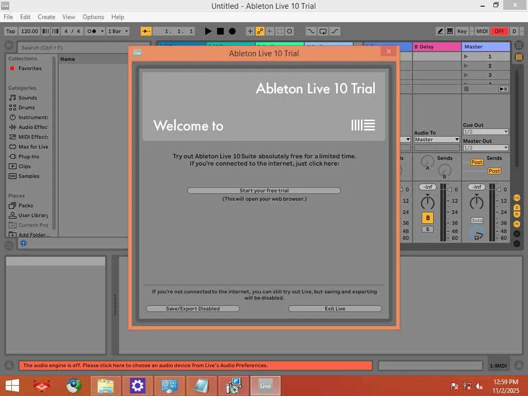Click the Stop transport button

(220, 31)
